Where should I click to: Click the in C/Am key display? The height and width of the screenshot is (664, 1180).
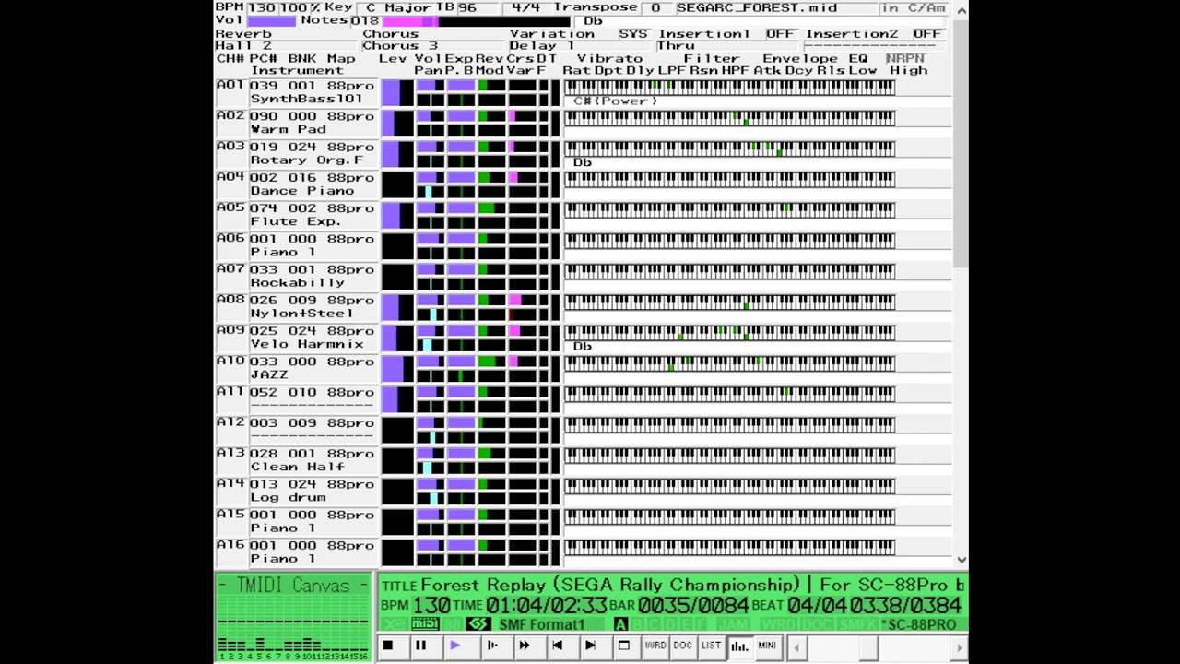point(914,7)
